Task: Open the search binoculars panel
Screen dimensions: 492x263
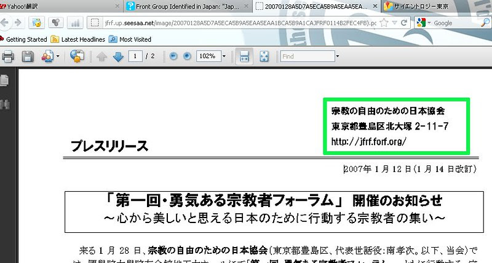Action: coord(5,104)
